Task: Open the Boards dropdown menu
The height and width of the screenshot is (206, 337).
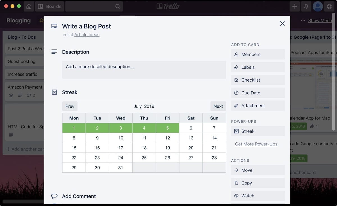Action: [x=49, y=6]
